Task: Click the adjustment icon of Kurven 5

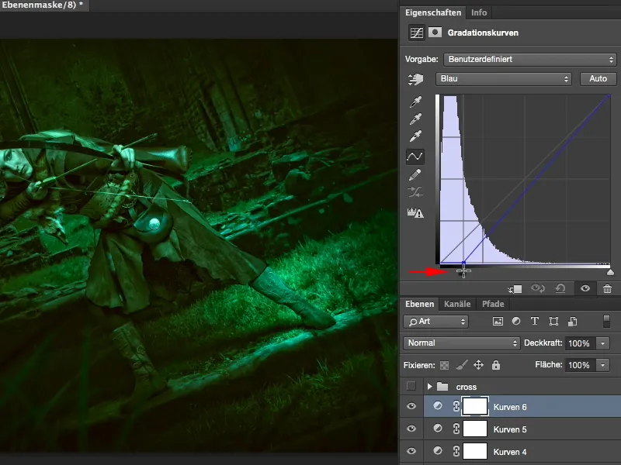Action: pos(438,429)
